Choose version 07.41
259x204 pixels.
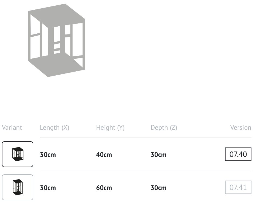238,187
